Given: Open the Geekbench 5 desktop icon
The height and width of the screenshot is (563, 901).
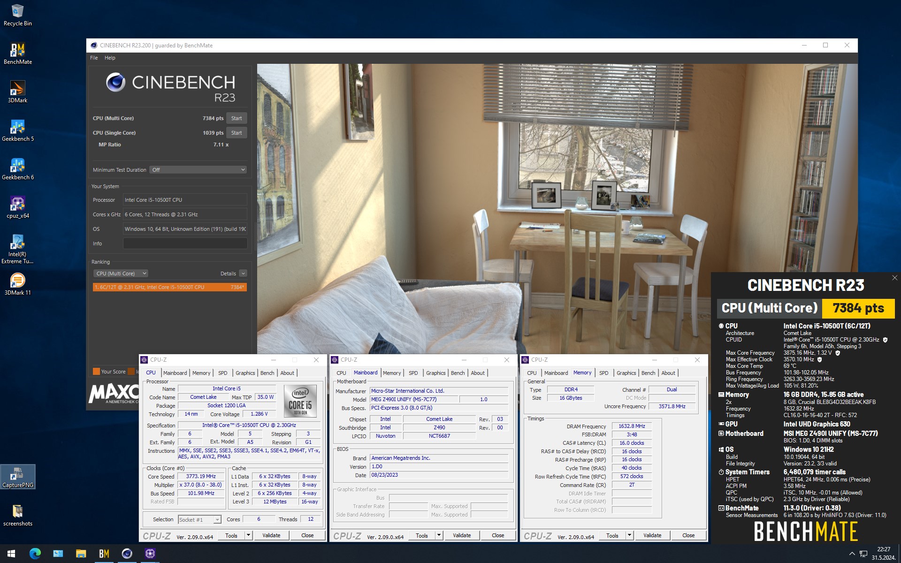Looking at the screenshot, I should [x=17, y=130].
